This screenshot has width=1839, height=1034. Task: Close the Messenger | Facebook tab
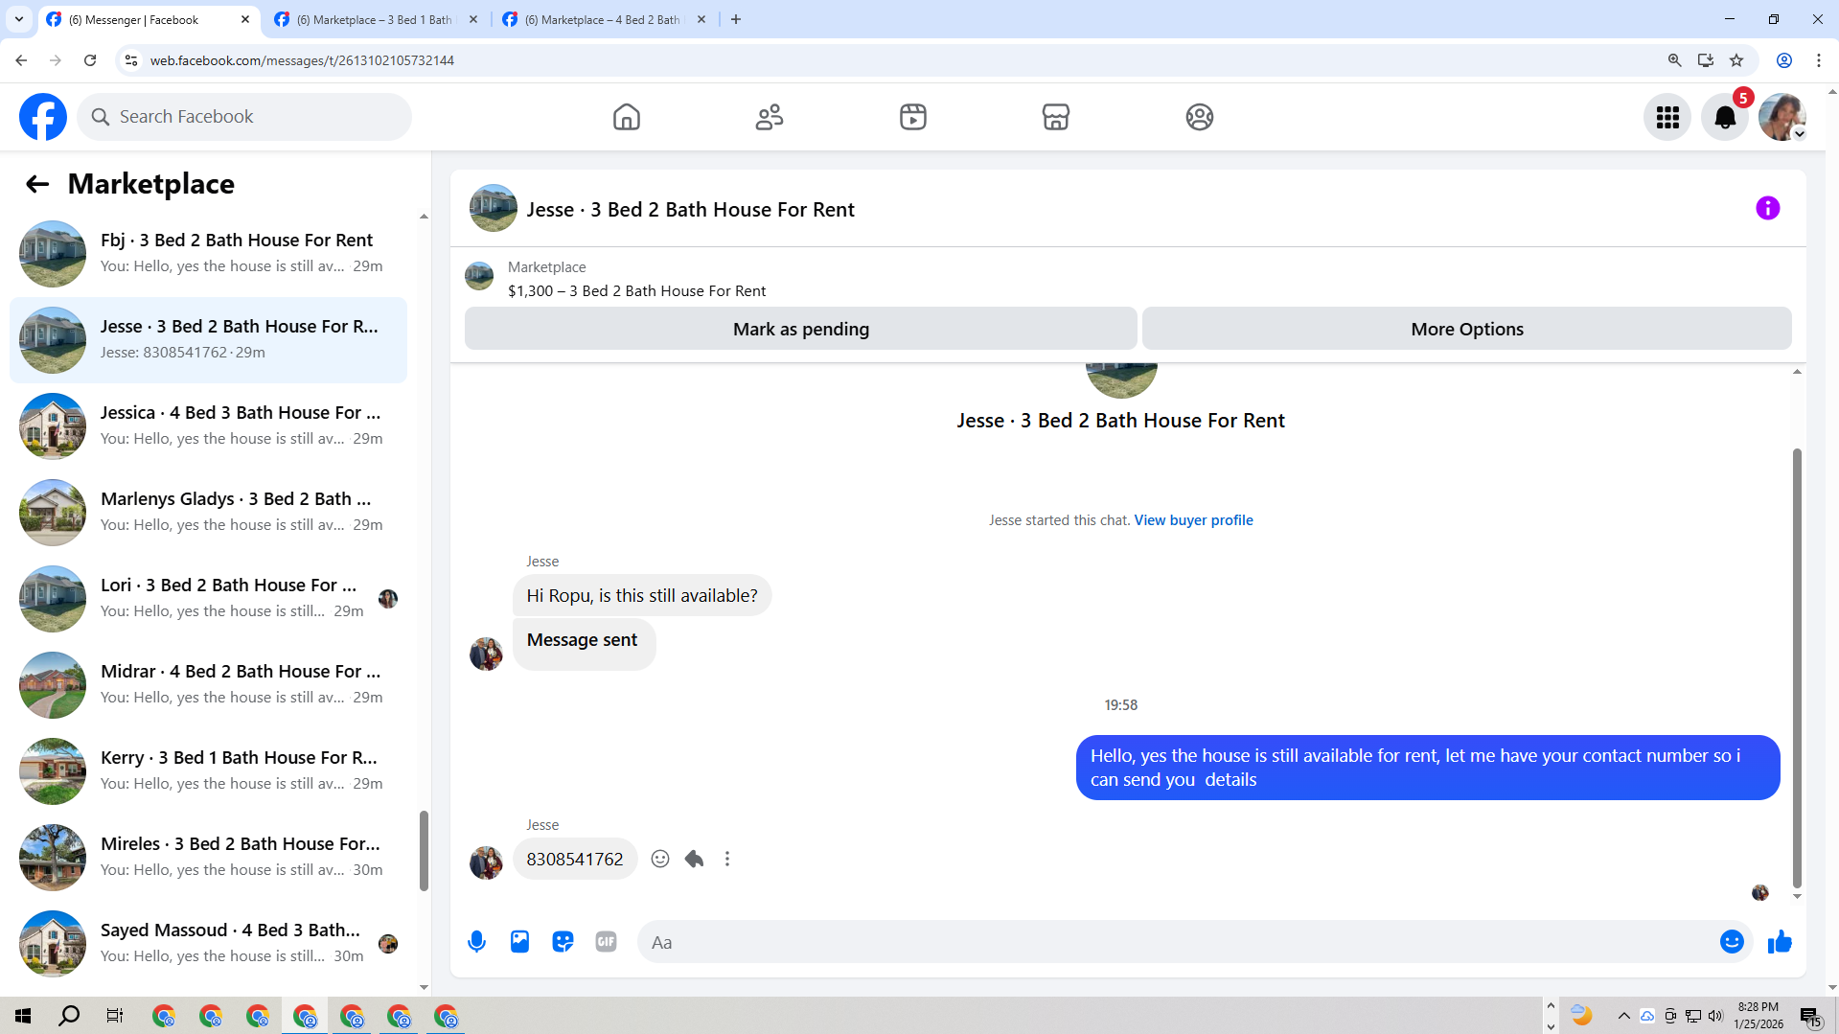pos(244,19)
